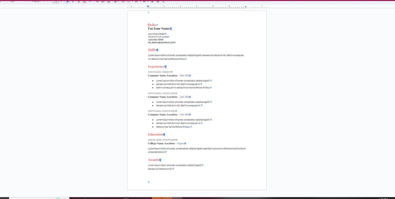The image size is (395, 199).
Task: Toggle a bulleted list
Action: click(137, 1)
